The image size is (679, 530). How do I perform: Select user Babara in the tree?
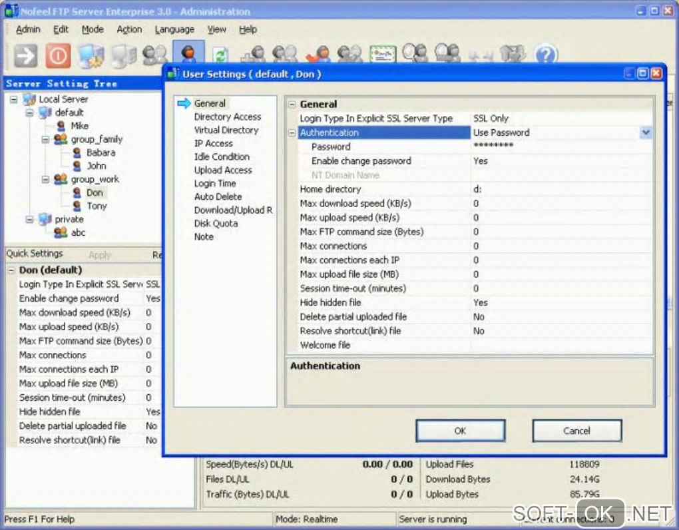[101, 152]
